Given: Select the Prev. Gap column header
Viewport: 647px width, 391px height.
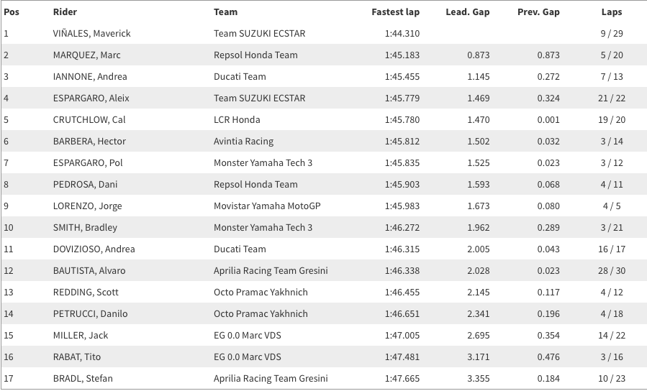Looking at the screenshot, I should pyautogui.click(x=538, y=12).
